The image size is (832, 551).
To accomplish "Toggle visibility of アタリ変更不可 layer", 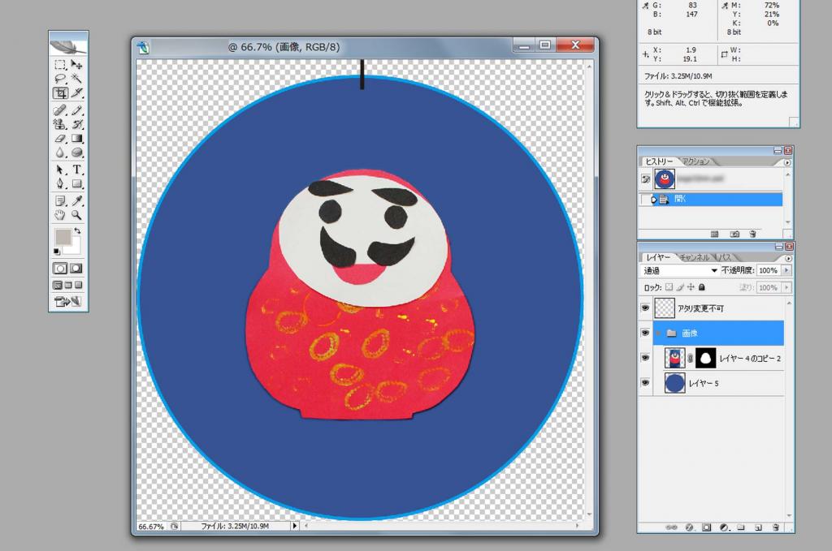I will coord(646,308).
